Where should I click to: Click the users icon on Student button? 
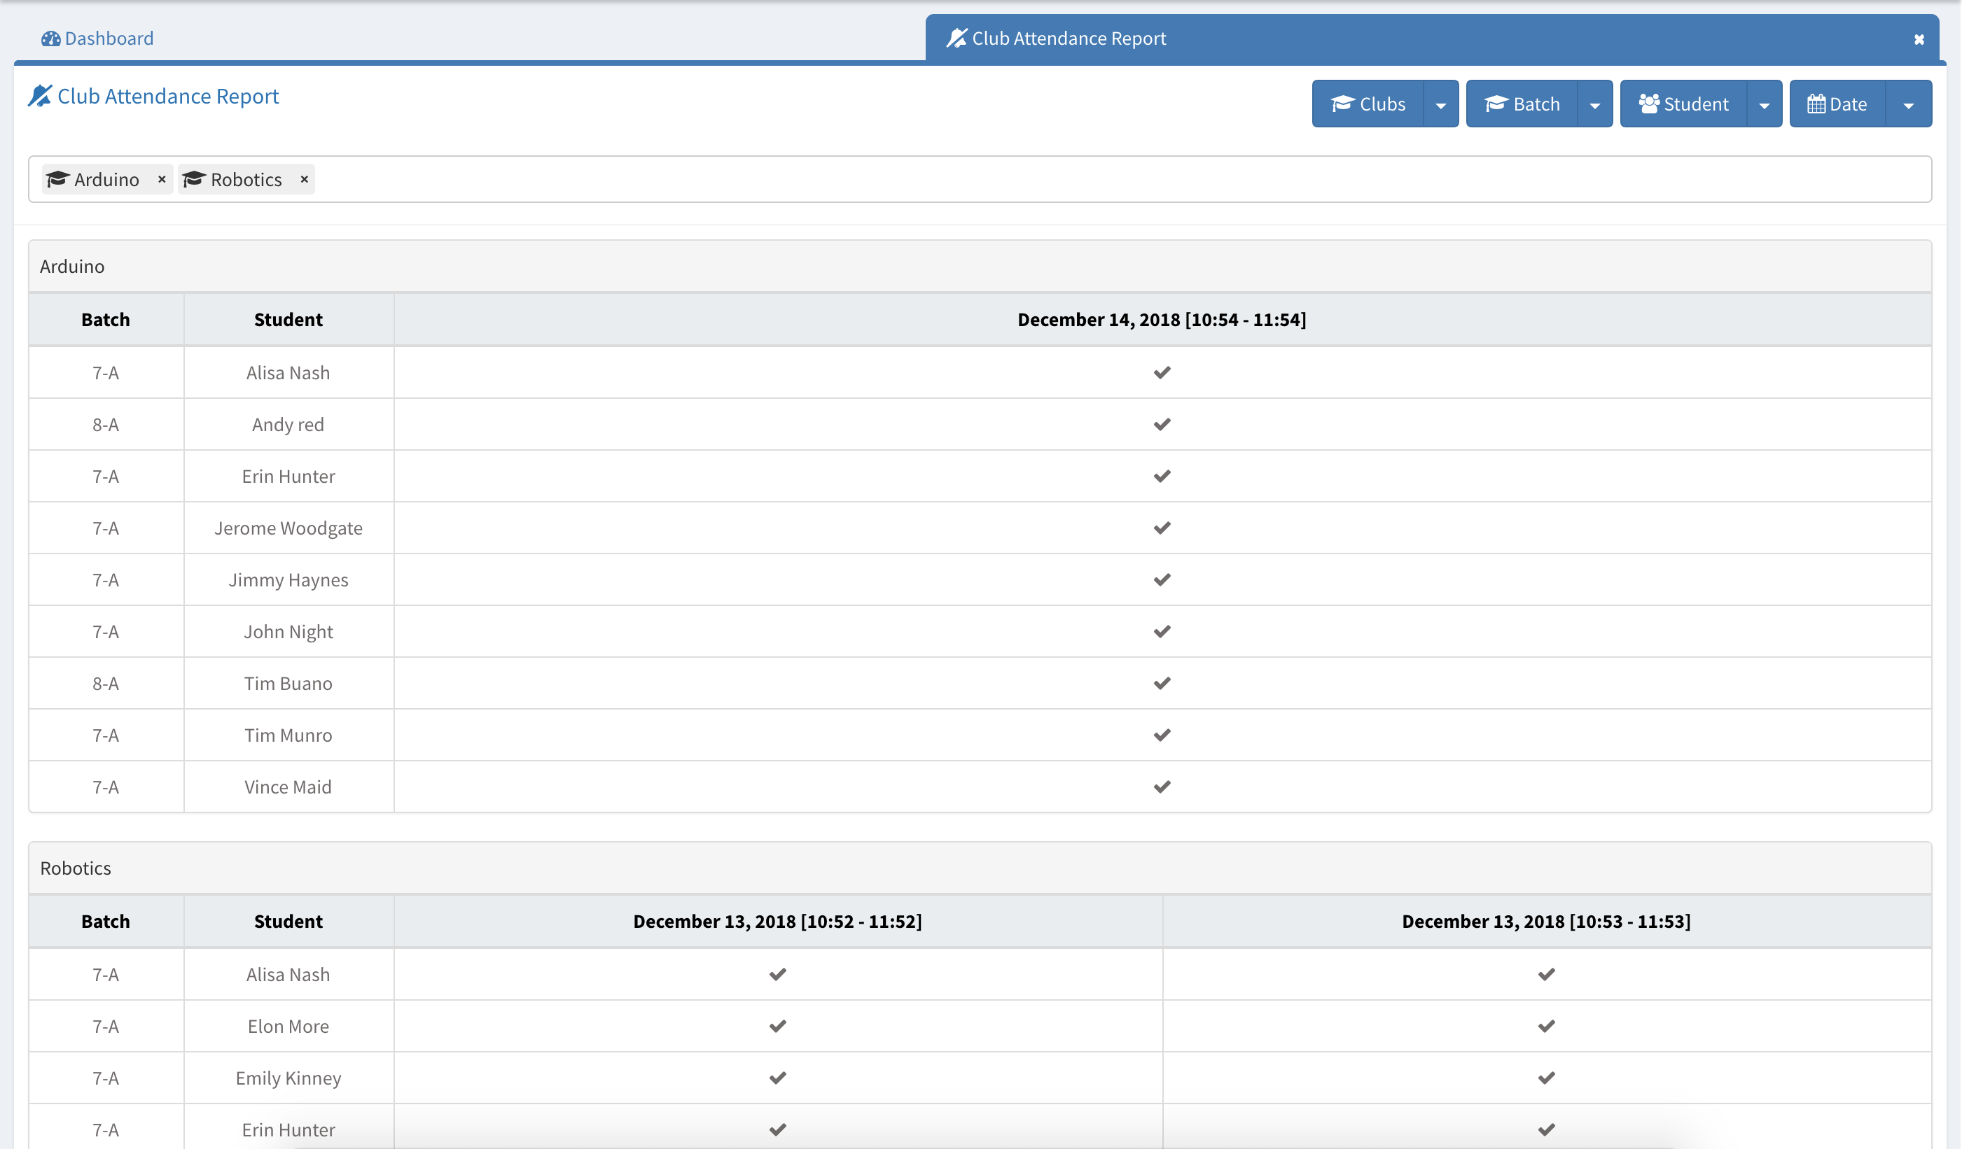click(x=1649, y=104)
